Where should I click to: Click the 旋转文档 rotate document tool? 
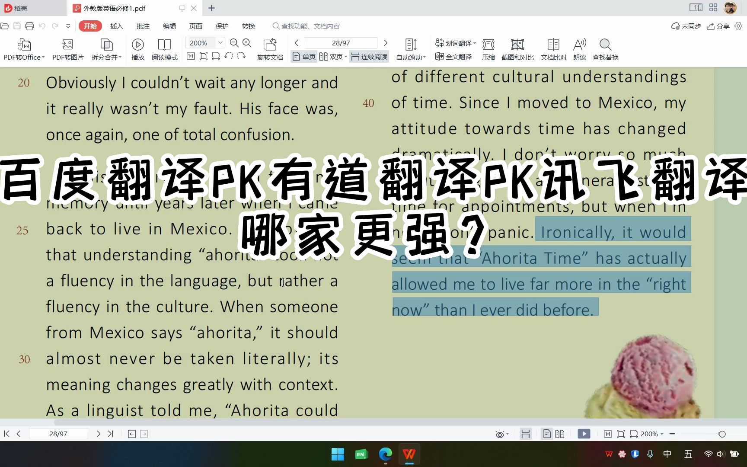point(270,49)
